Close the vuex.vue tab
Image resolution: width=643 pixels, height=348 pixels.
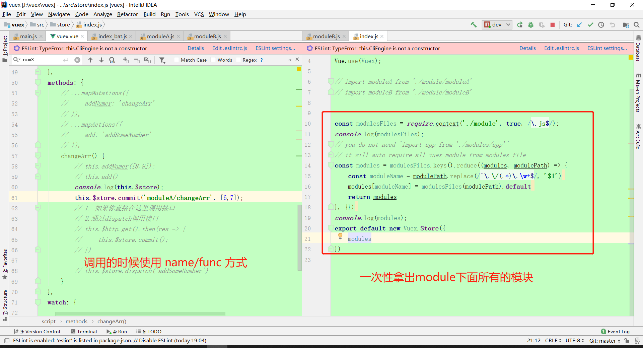[83, 36]
